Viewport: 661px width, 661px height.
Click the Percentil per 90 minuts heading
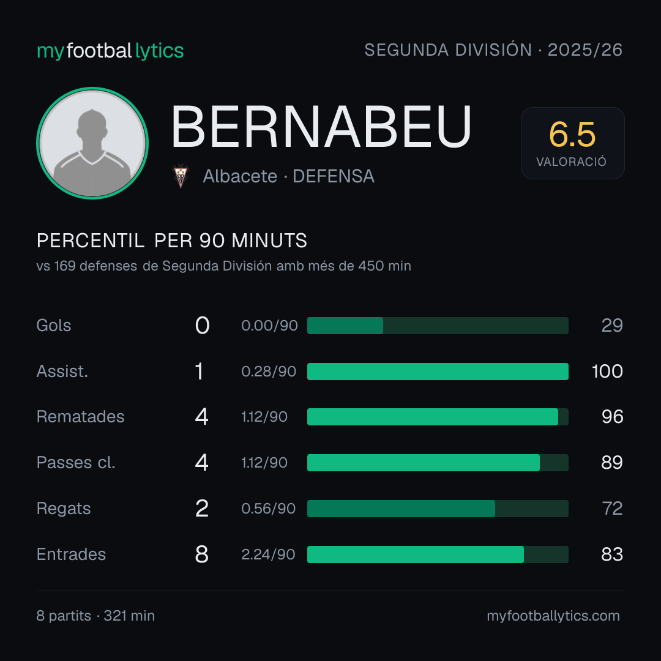171,241
